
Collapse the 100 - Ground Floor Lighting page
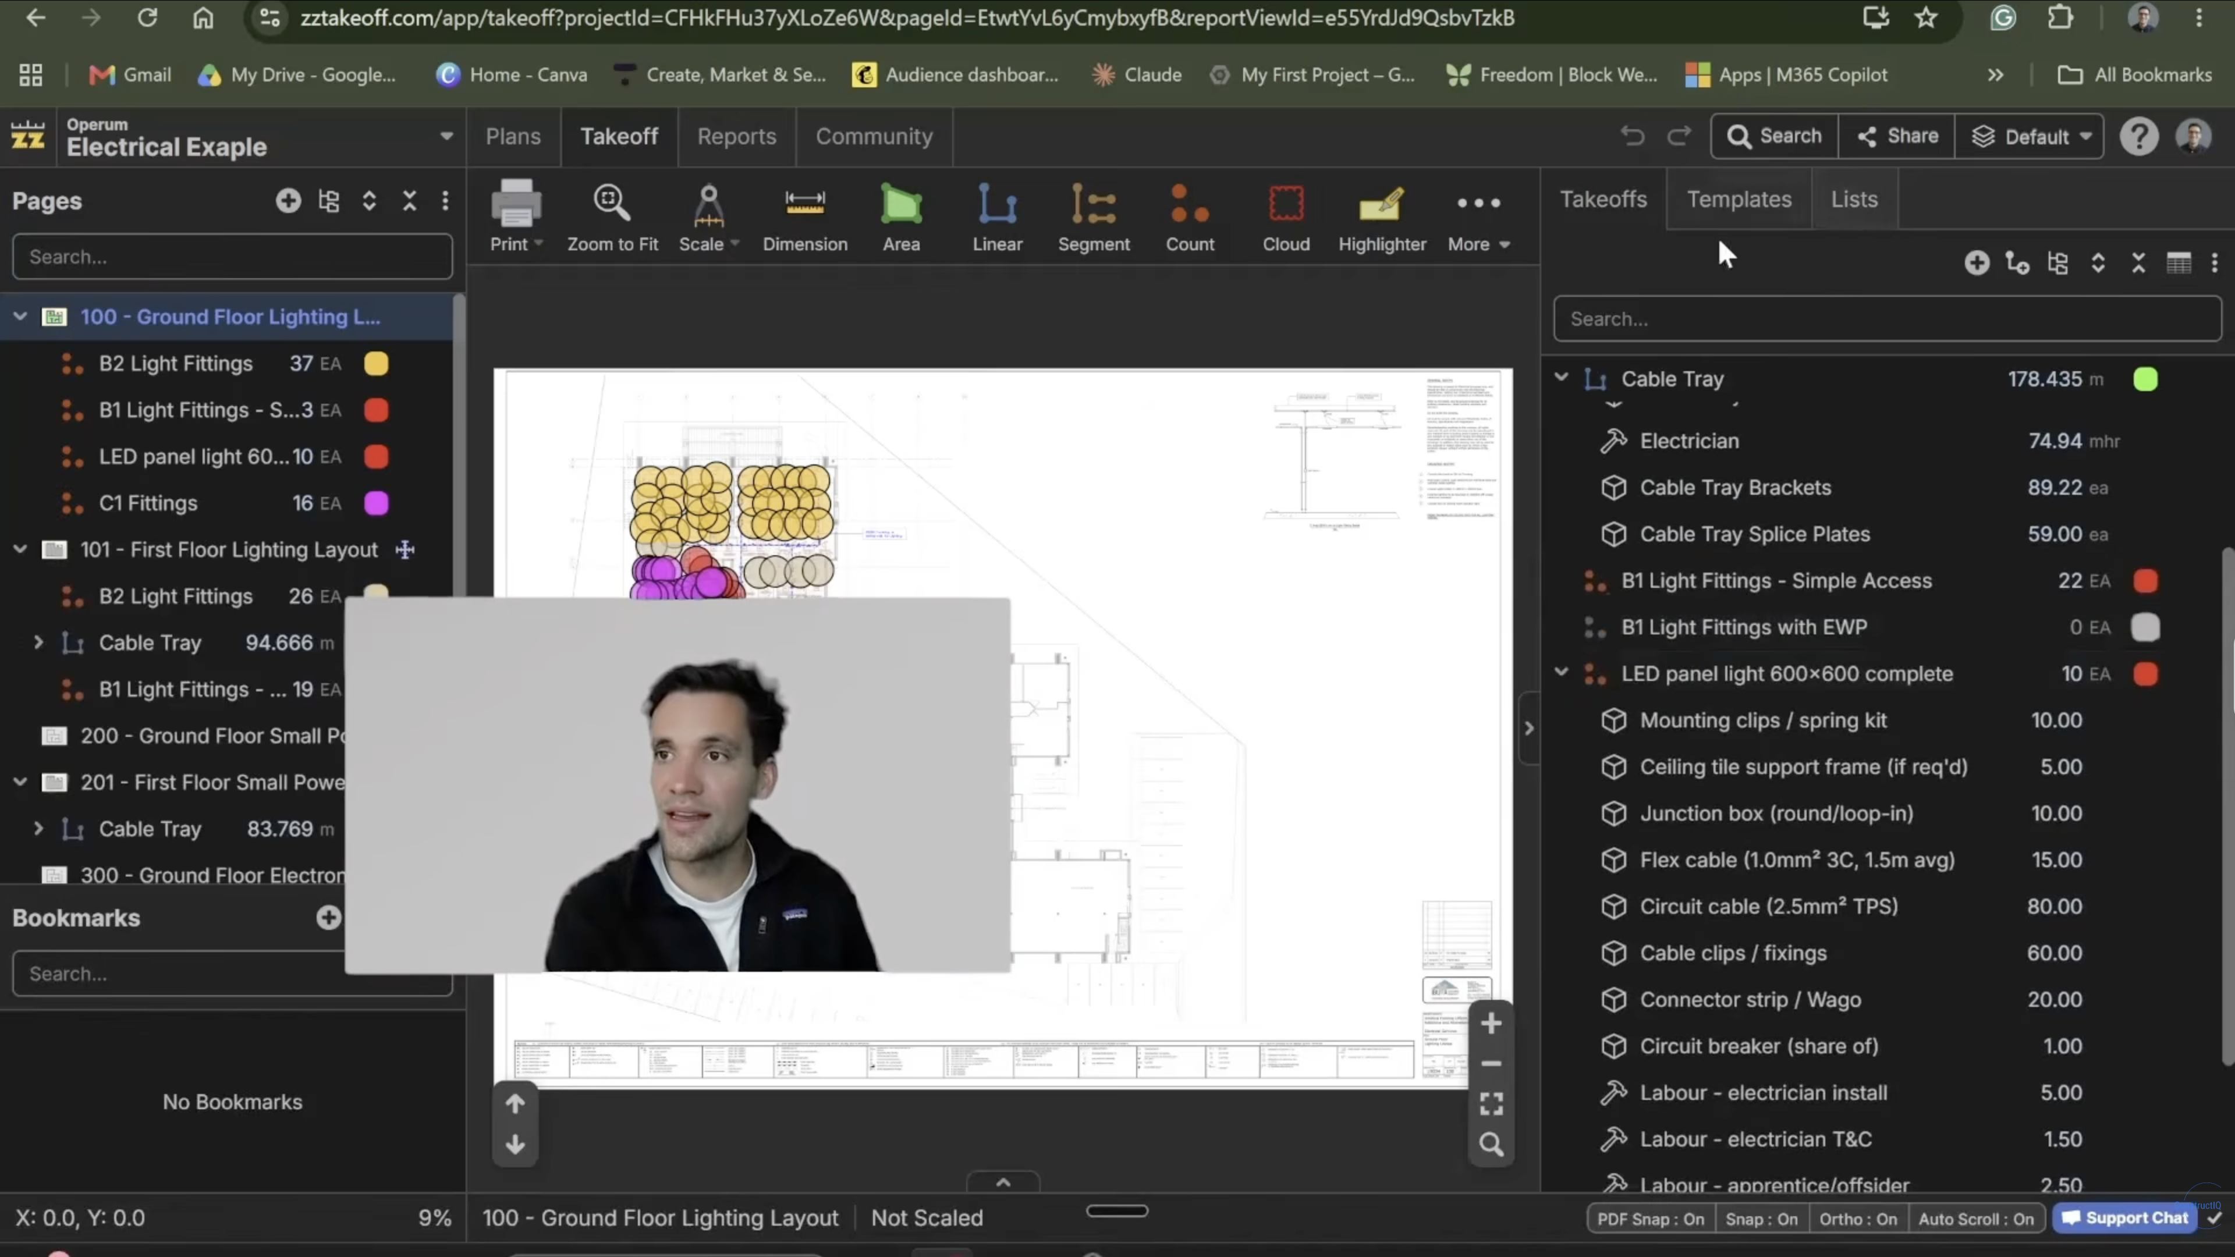19,317
